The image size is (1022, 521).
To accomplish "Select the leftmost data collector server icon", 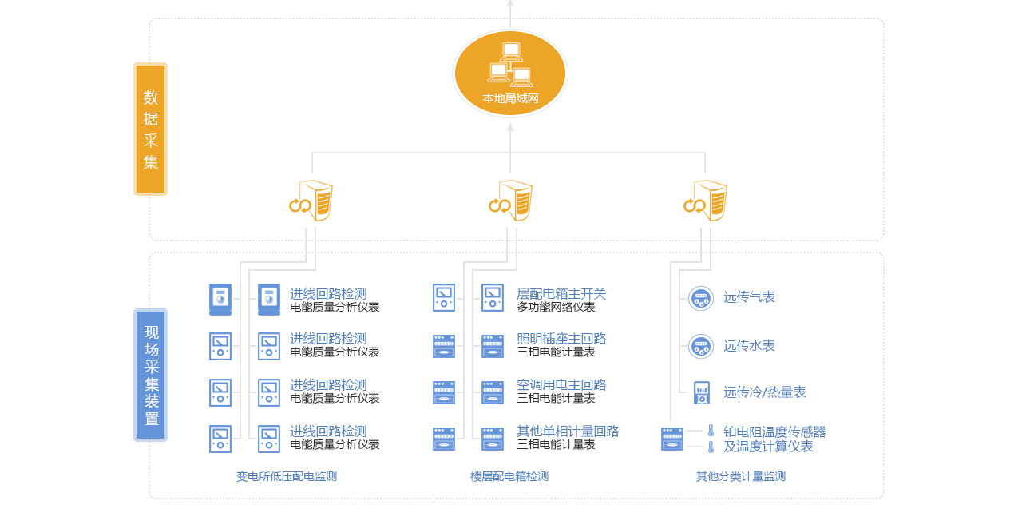I will 311,201.
